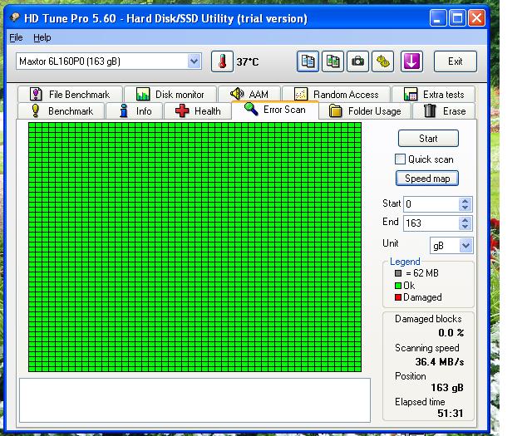
Task: Open the File menu
Action: click(16, 37)
